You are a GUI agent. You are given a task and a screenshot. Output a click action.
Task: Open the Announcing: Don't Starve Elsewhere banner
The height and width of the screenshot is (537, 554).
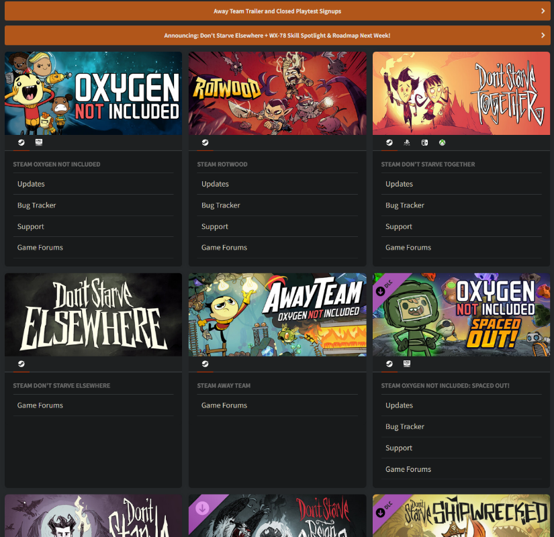pyautogui.click(x=277, y=36)
